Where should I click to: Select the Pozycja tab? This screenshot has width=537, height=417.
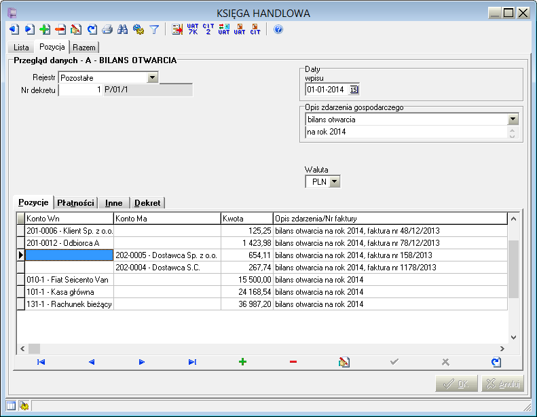(x=52, y=47)
